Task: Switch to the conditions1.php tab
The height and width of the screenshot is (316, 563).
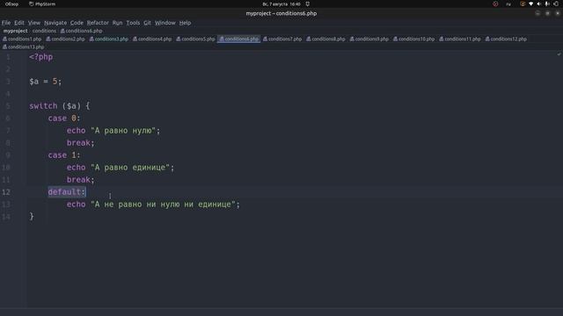Action: pyautogui.click(x=22, y=39)
